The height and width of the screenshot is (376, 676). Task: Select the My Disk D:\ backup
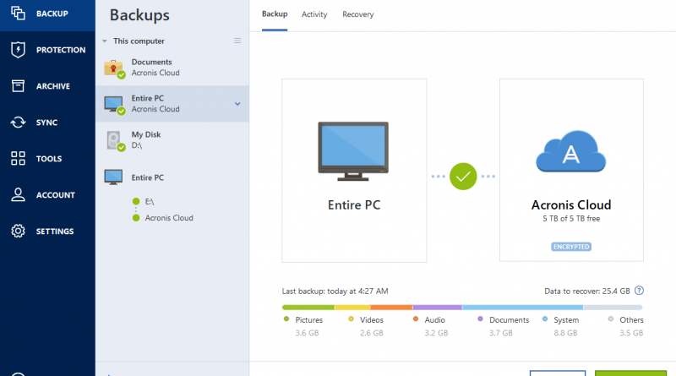click(x=172, y=140)
